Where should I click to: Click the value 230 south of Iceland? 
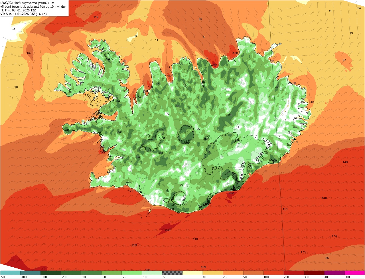pyautogui.click(x=168, y=230)
